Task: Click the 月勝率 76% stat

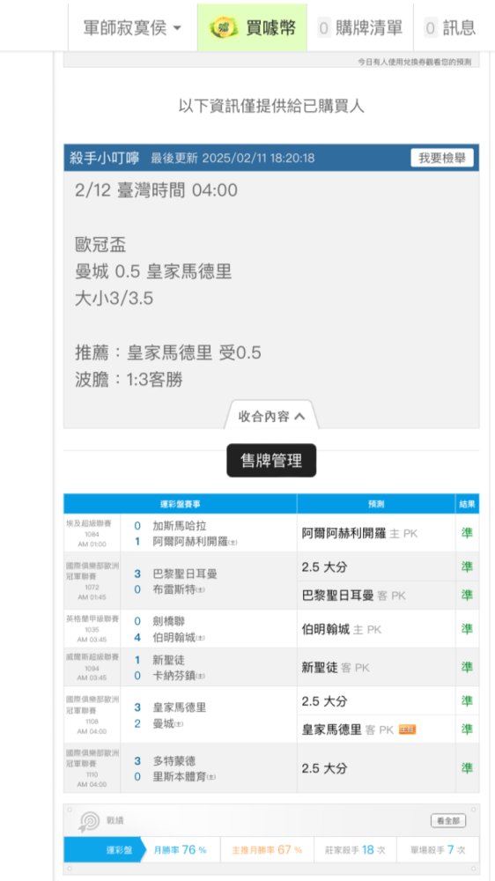Action: coord(180,849)
